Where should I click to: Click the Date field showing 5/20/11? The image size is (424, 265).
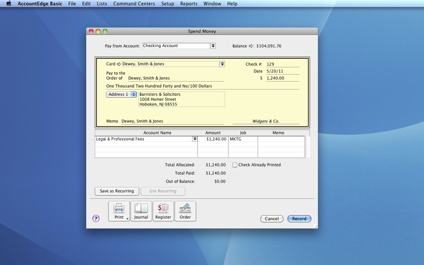click(282, 72)
